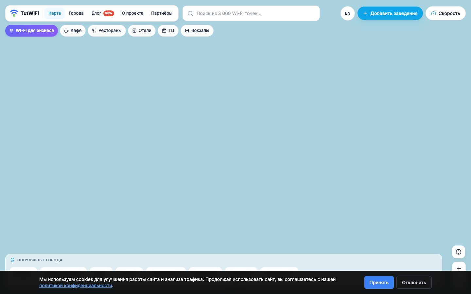Click the search magnifier icon
The image size is (471, 294).
[x=190, y=13]
